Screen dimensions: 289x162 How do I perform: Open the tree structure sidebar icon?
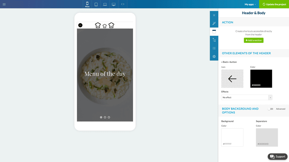[214, 40]
